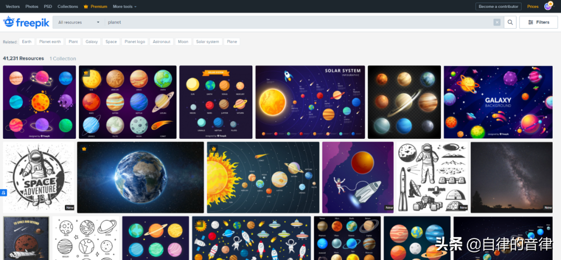This screenshot has height=260, width=561.
Task: Open the Galaxy Background thumbnail
Action: click(x=498, y=102)
